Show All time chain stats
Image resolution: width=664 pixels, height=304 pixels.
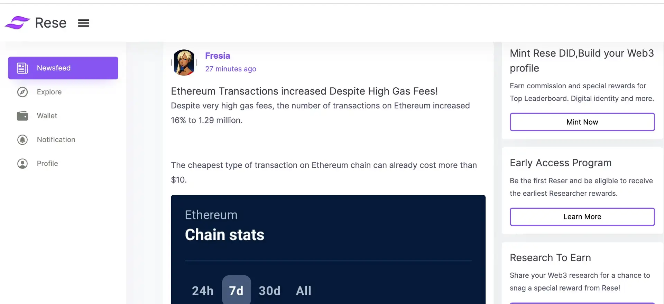[x=303, y=291]
